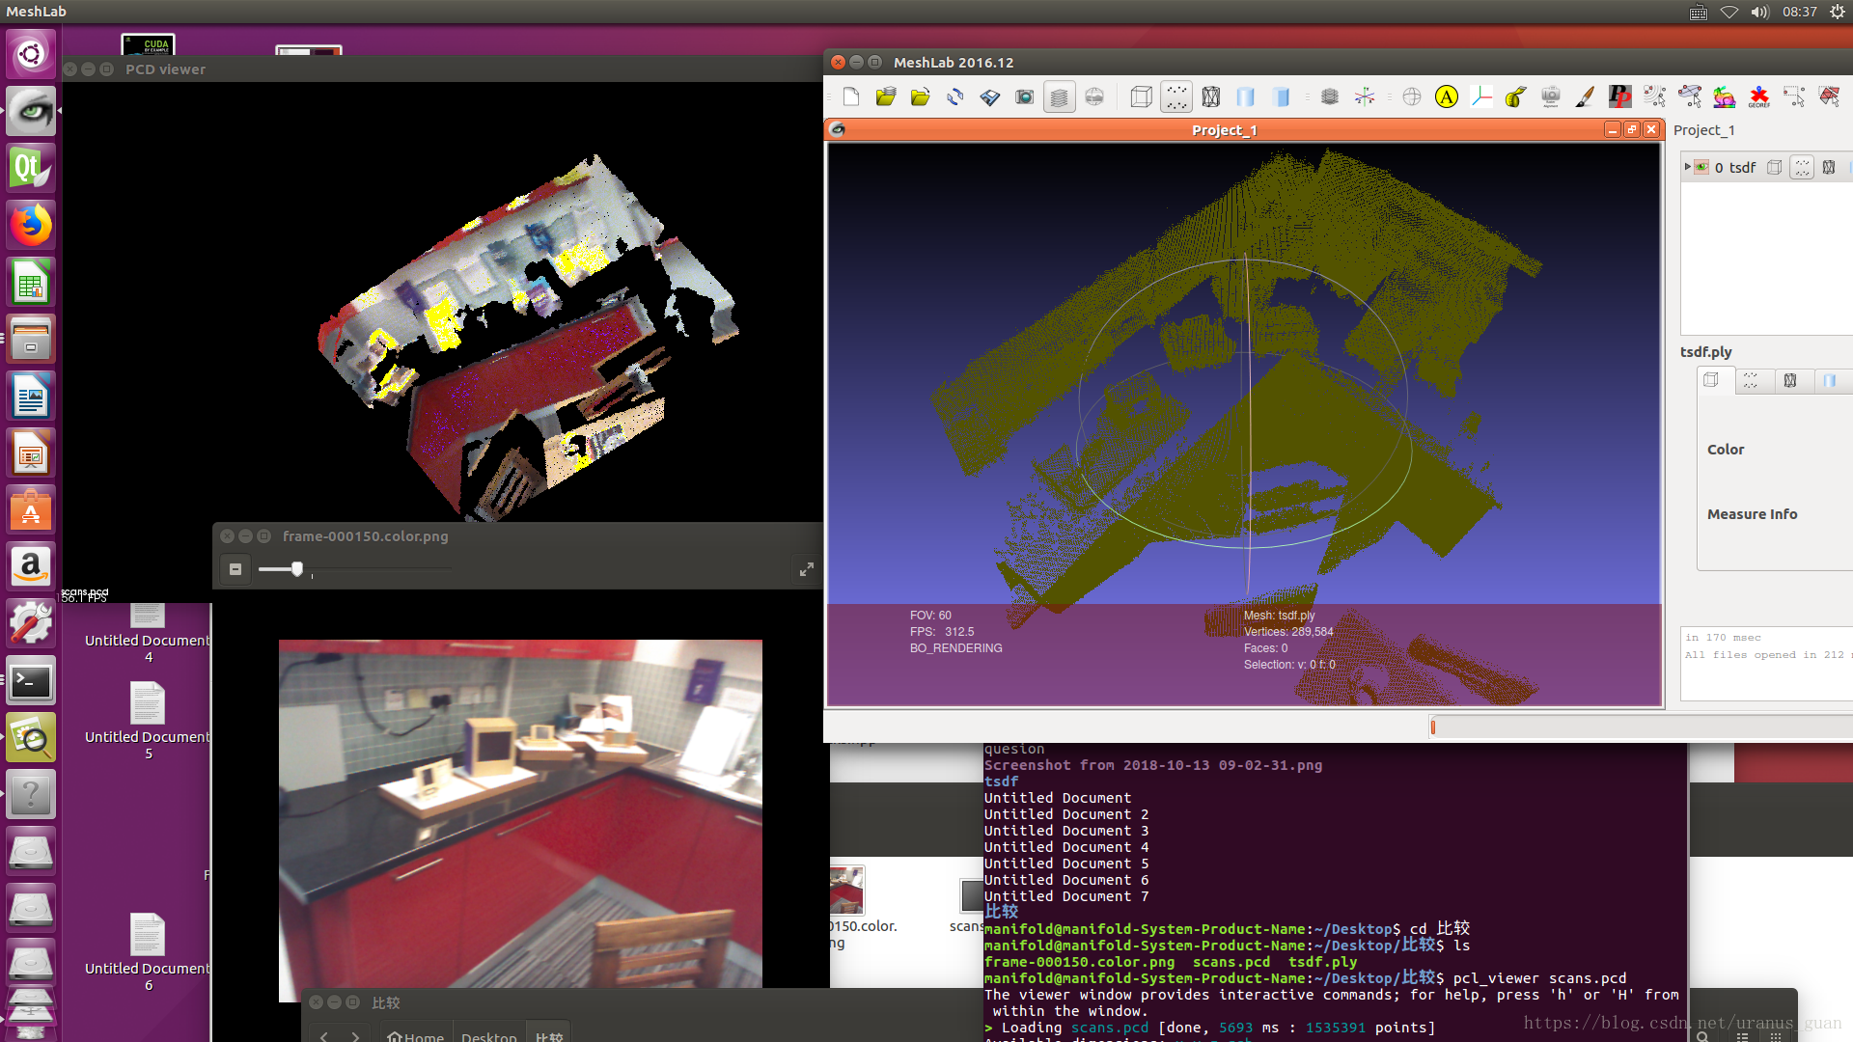The width and height of the screenshot is (1853, 1042).
Task: Select the paintbrush Z-painting tool
Action: pos(1585,96)
